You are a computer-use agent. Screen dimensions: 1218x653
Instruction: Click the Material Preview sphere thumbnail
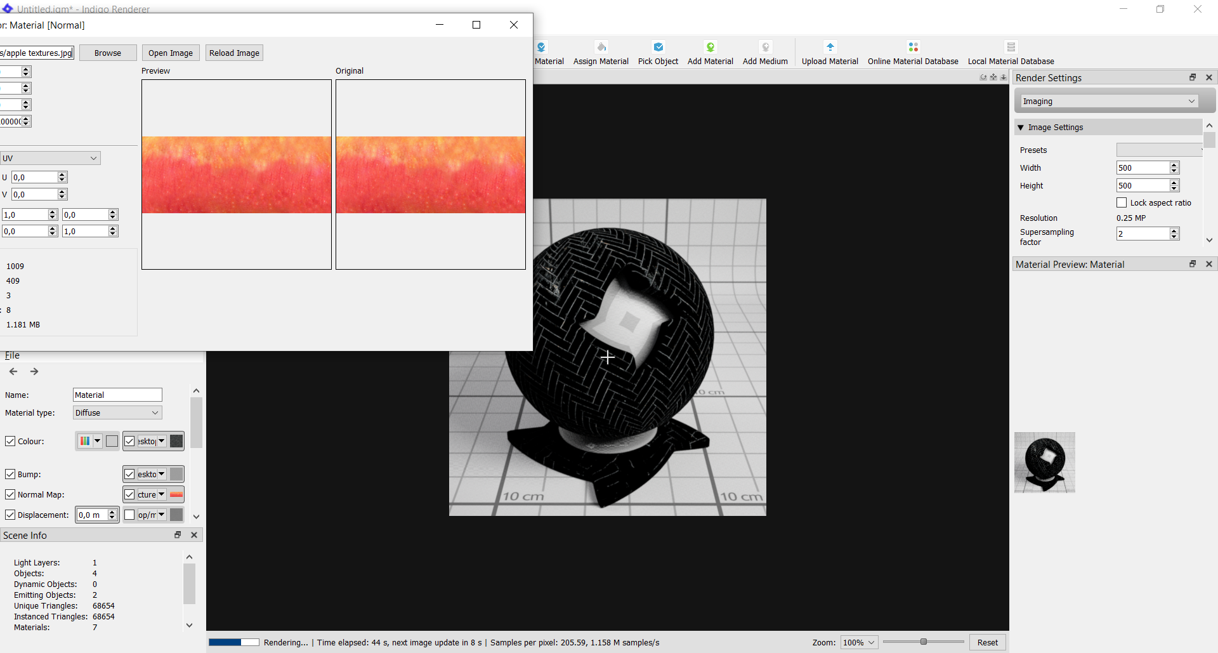coord(1044,463)
